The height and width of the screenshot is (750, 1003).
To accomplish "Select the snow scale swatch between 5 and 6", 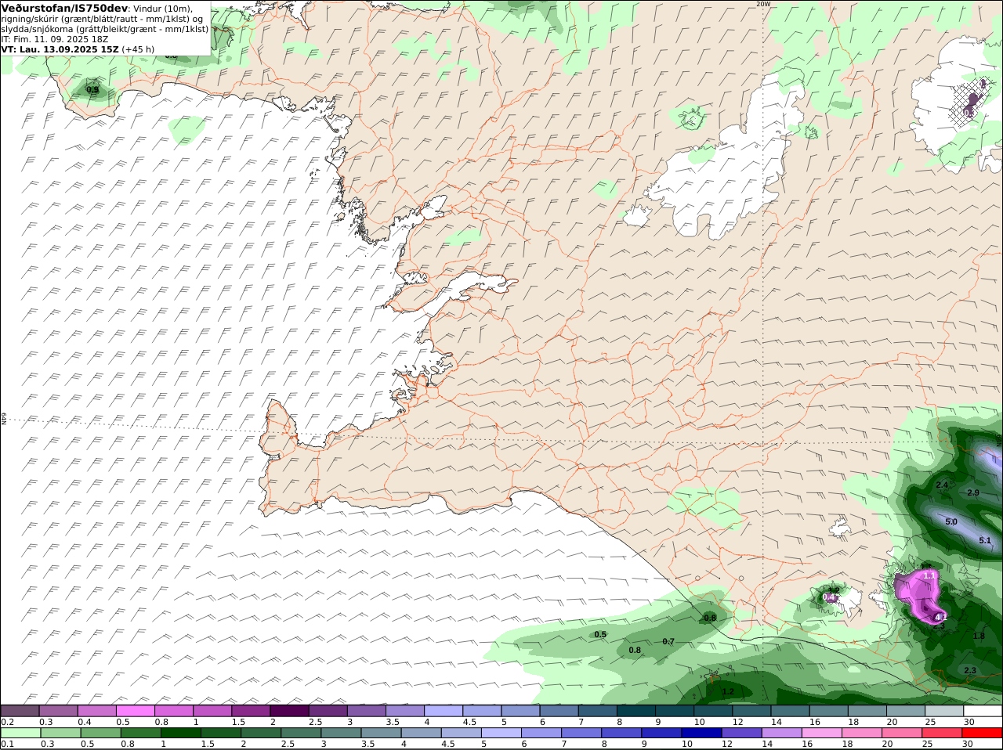I will (x=520, y=711).
